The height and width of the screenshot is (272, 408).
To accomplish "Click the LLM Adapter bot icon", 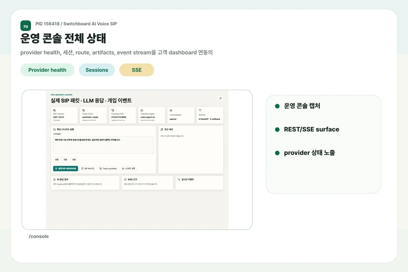I will tap(171, 110).
